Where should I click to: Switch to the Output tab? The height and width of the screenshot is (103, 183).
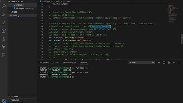tap(55, 63)
